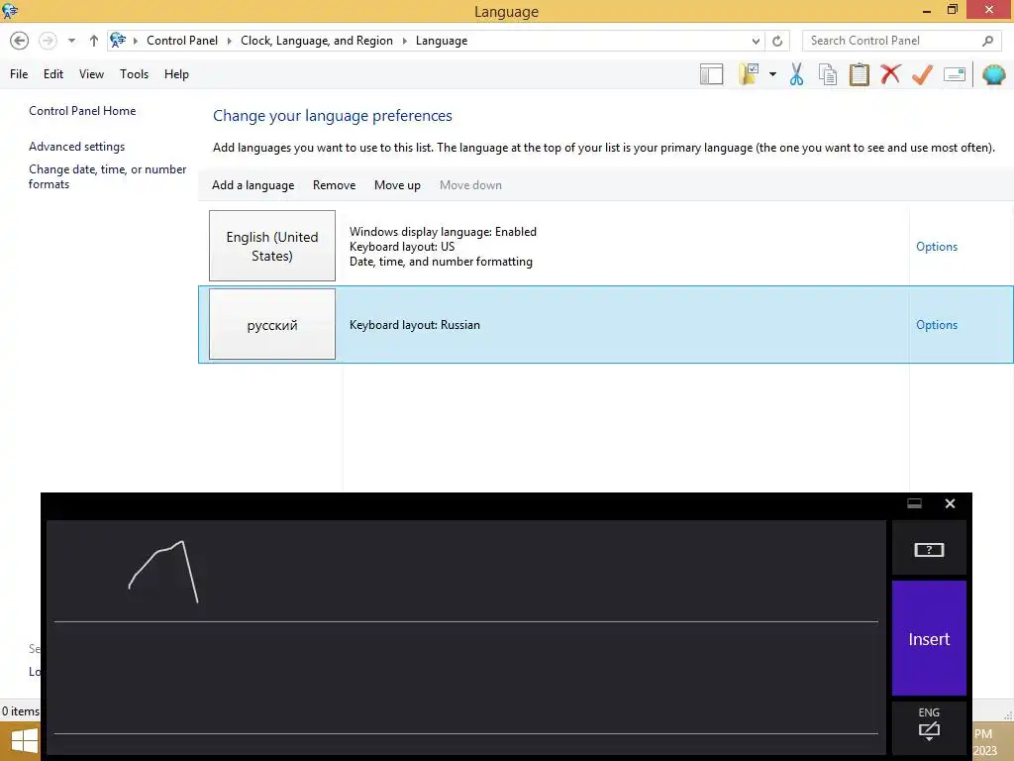
Task: Open Advanced settings link
Action: point(76,147)
